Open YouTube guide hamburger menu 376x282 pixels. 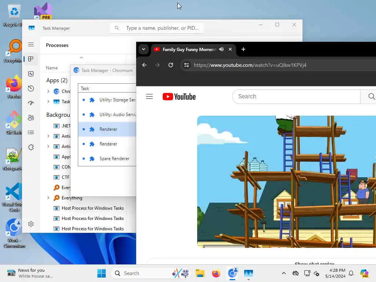(x=149, y=97)
